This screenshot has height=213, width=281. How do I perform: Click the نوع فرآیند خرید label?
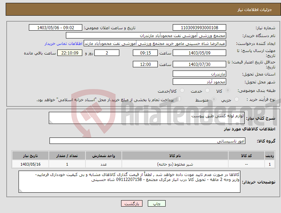click(x=261, y=99)
